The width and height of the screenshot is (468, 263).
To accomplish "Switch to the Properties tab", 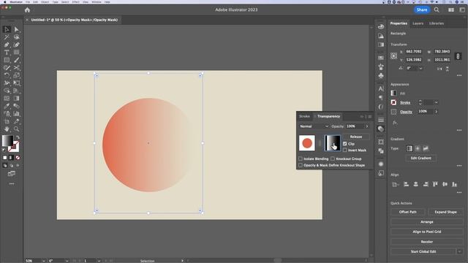I will [399, 23].
